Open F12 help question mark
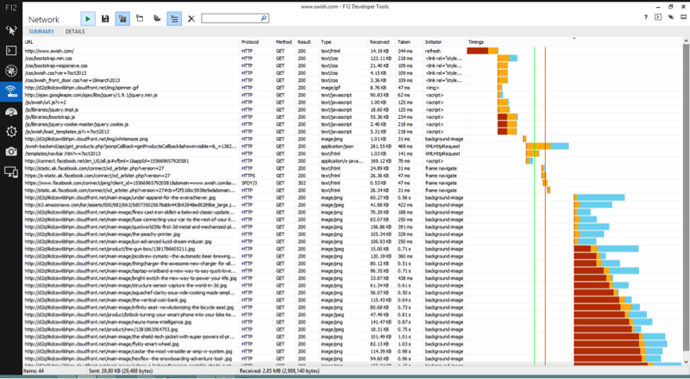 645,17
